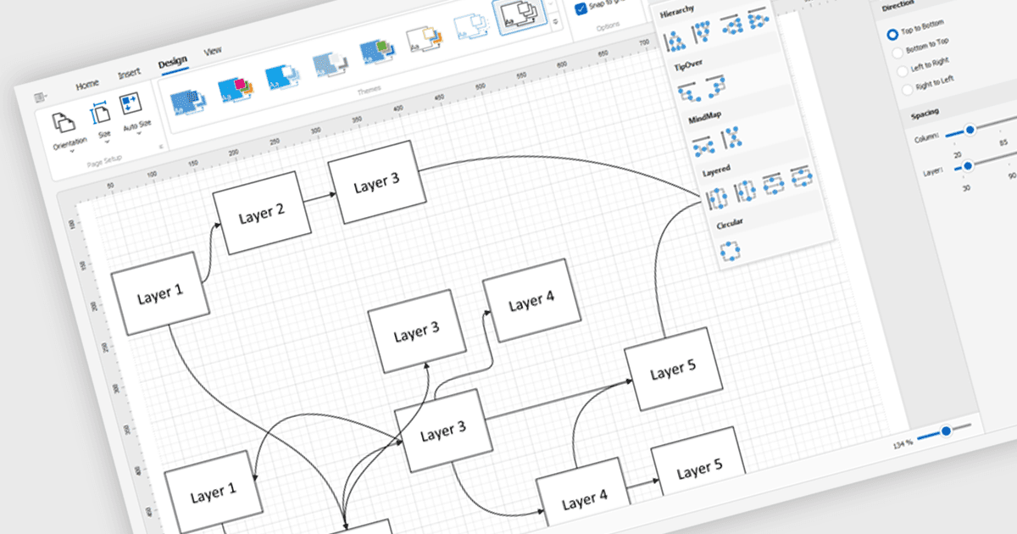The width and height of the screenshot is (1017, 534).
Task: Click the 134 % zoom value
Action: 902,443
